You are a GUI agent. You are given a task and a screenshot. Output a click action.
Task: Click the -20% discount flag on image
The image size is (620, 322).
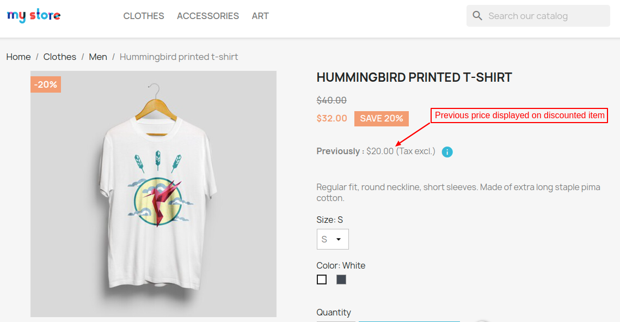(46, 84)
